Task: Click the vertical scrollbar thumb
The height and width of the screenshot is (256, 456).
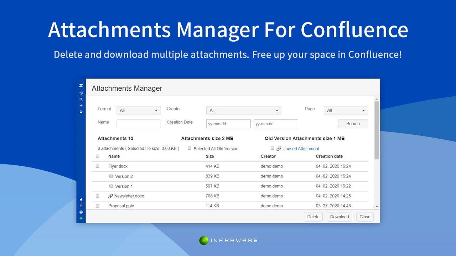Action: point(377,130)
